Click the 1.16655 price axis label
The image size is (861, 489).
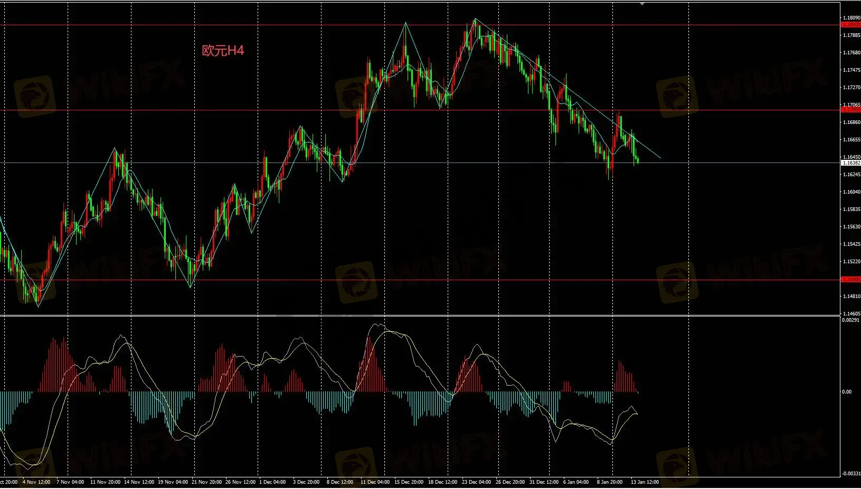pos(851,140)
